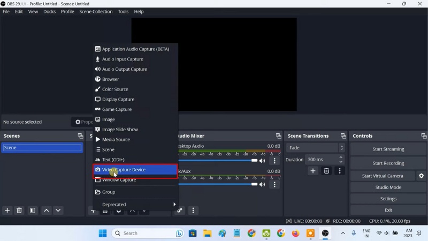Show hidden system tray icons

click(x=343, y=234)
